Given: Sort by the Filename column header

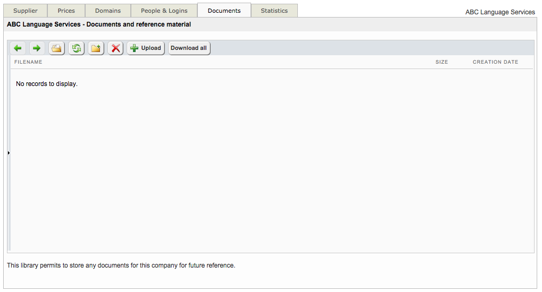Looking at the screenshot, I should point(28,62).
